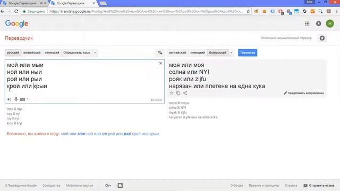This screenshot has height=191, width=340.
Task: Mute the first tab using speaker icon
Action: coord(41,3)
